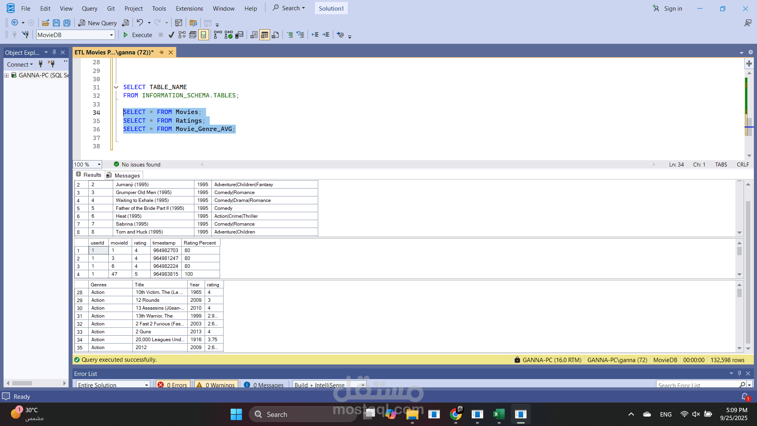Click the Save file icon
This screenshot has width=757, height=426.
point(56,23)
